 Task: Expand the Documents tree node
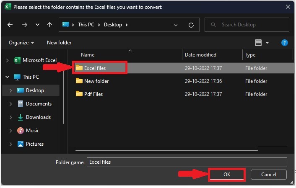[x=10, y=104]
